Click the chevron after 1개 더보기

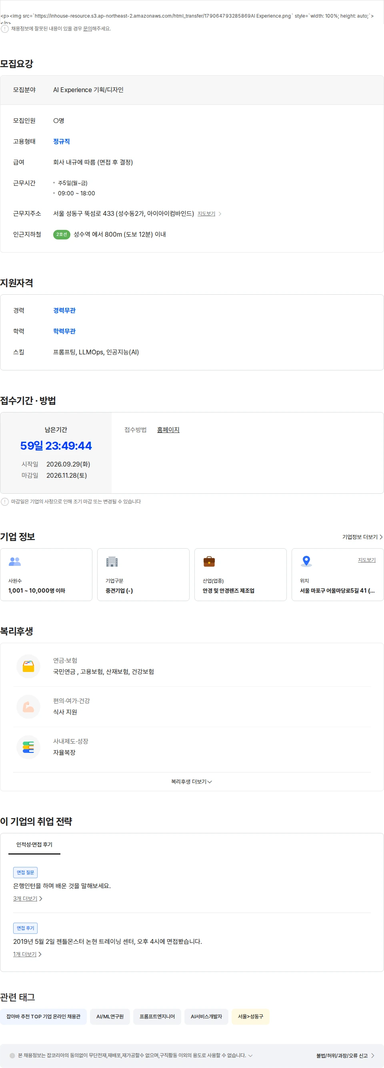click(40, 954)
